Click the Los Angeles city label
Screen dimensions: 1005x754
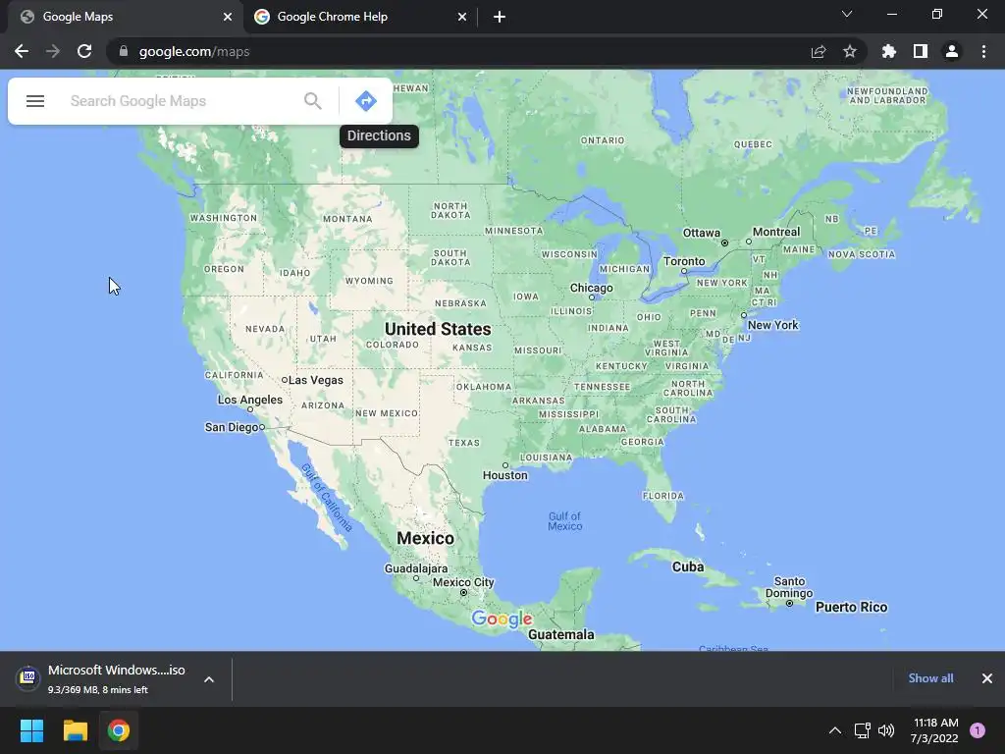pos(250,400)
